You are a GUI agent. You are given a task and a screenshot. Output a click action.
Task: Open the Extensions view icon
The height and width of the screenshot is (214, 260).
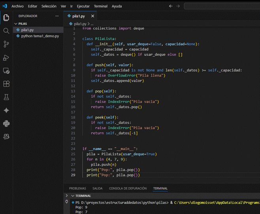(x=6, y=84)
